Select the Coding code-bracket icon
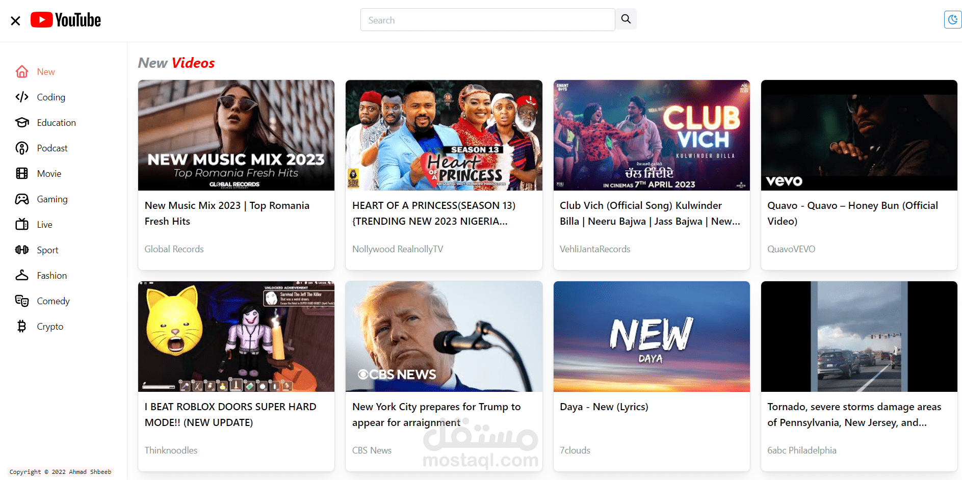The width and height of the screenshot is (962, 480). (x=22, y=97)
